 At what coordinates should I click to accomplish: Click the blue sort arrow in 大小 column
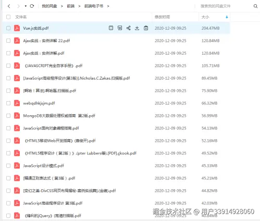click(x=227, y=17)
